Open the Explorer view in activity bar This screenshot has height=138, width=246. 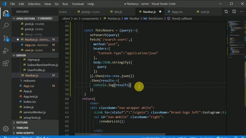pos(6,13)
